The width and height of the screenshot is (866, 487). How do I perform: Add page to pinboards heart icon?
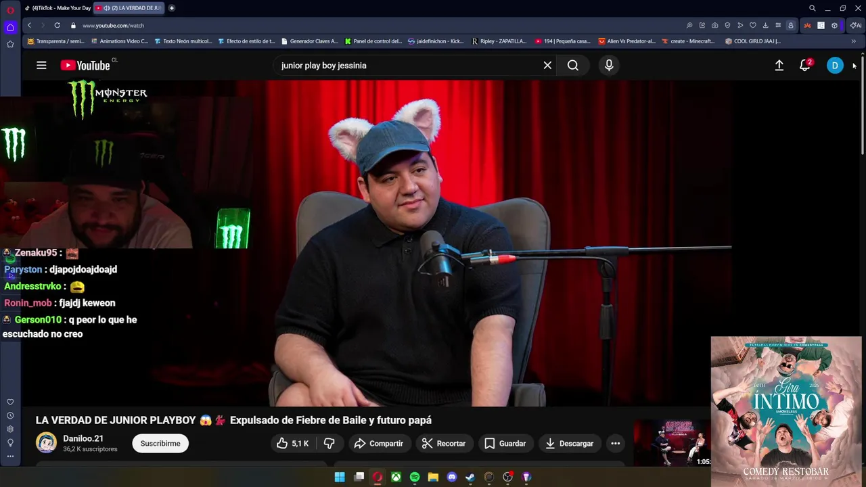pyautogui.click(x=752, y=26)
